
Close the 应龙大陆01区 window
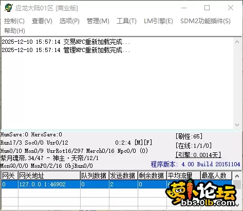[231, 8]
